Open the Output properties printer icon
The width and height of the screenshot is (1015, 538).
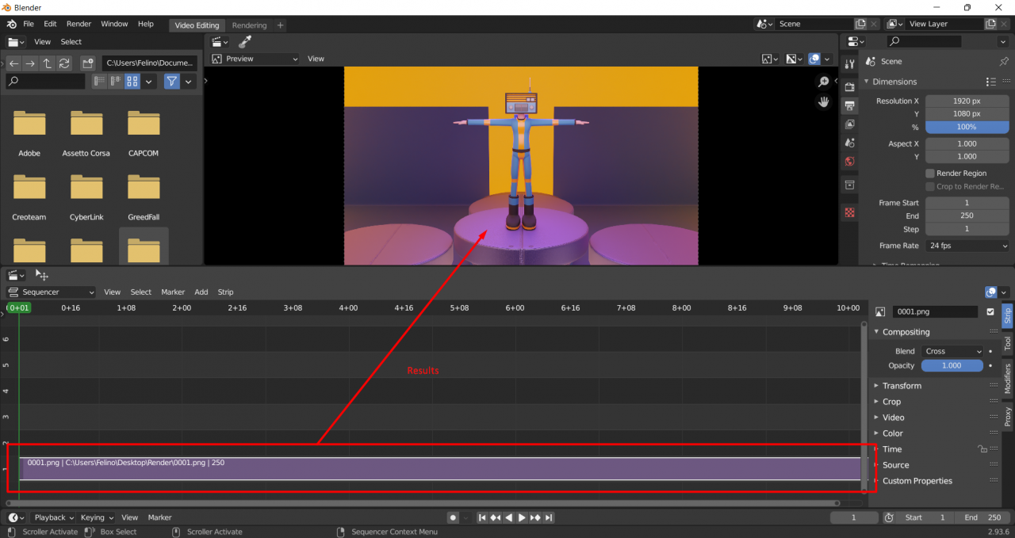pyautogui.click(x=849, y=105)
